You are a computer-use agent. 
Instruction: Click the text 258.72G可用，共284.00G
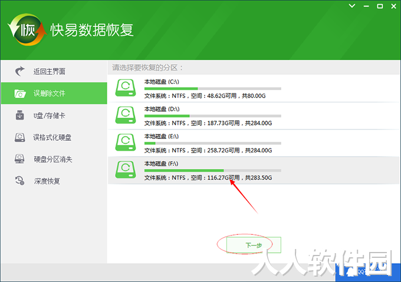point(239,151)
